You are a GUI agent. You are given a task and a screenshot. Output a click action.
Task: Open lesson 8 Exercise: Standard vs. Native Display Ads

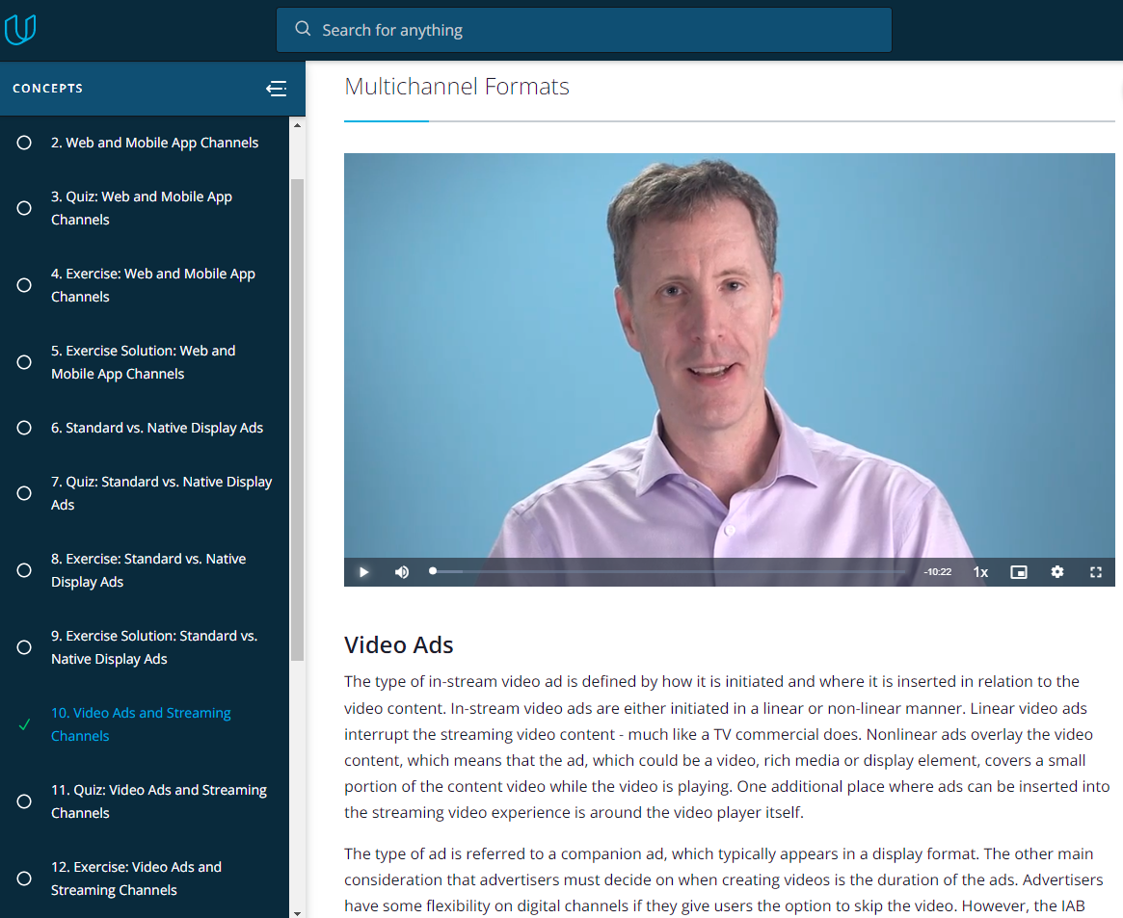(148, 570)
